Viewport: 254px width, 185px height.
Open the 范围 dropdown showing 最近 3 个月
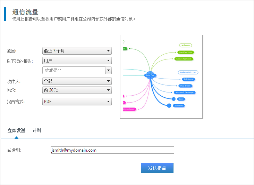point(77,51)
